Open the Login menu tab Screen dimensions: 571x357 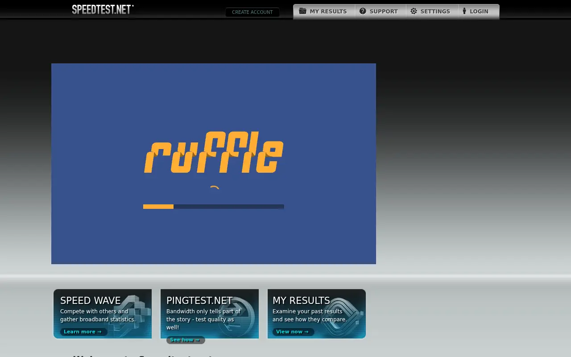tap(479, 12)
